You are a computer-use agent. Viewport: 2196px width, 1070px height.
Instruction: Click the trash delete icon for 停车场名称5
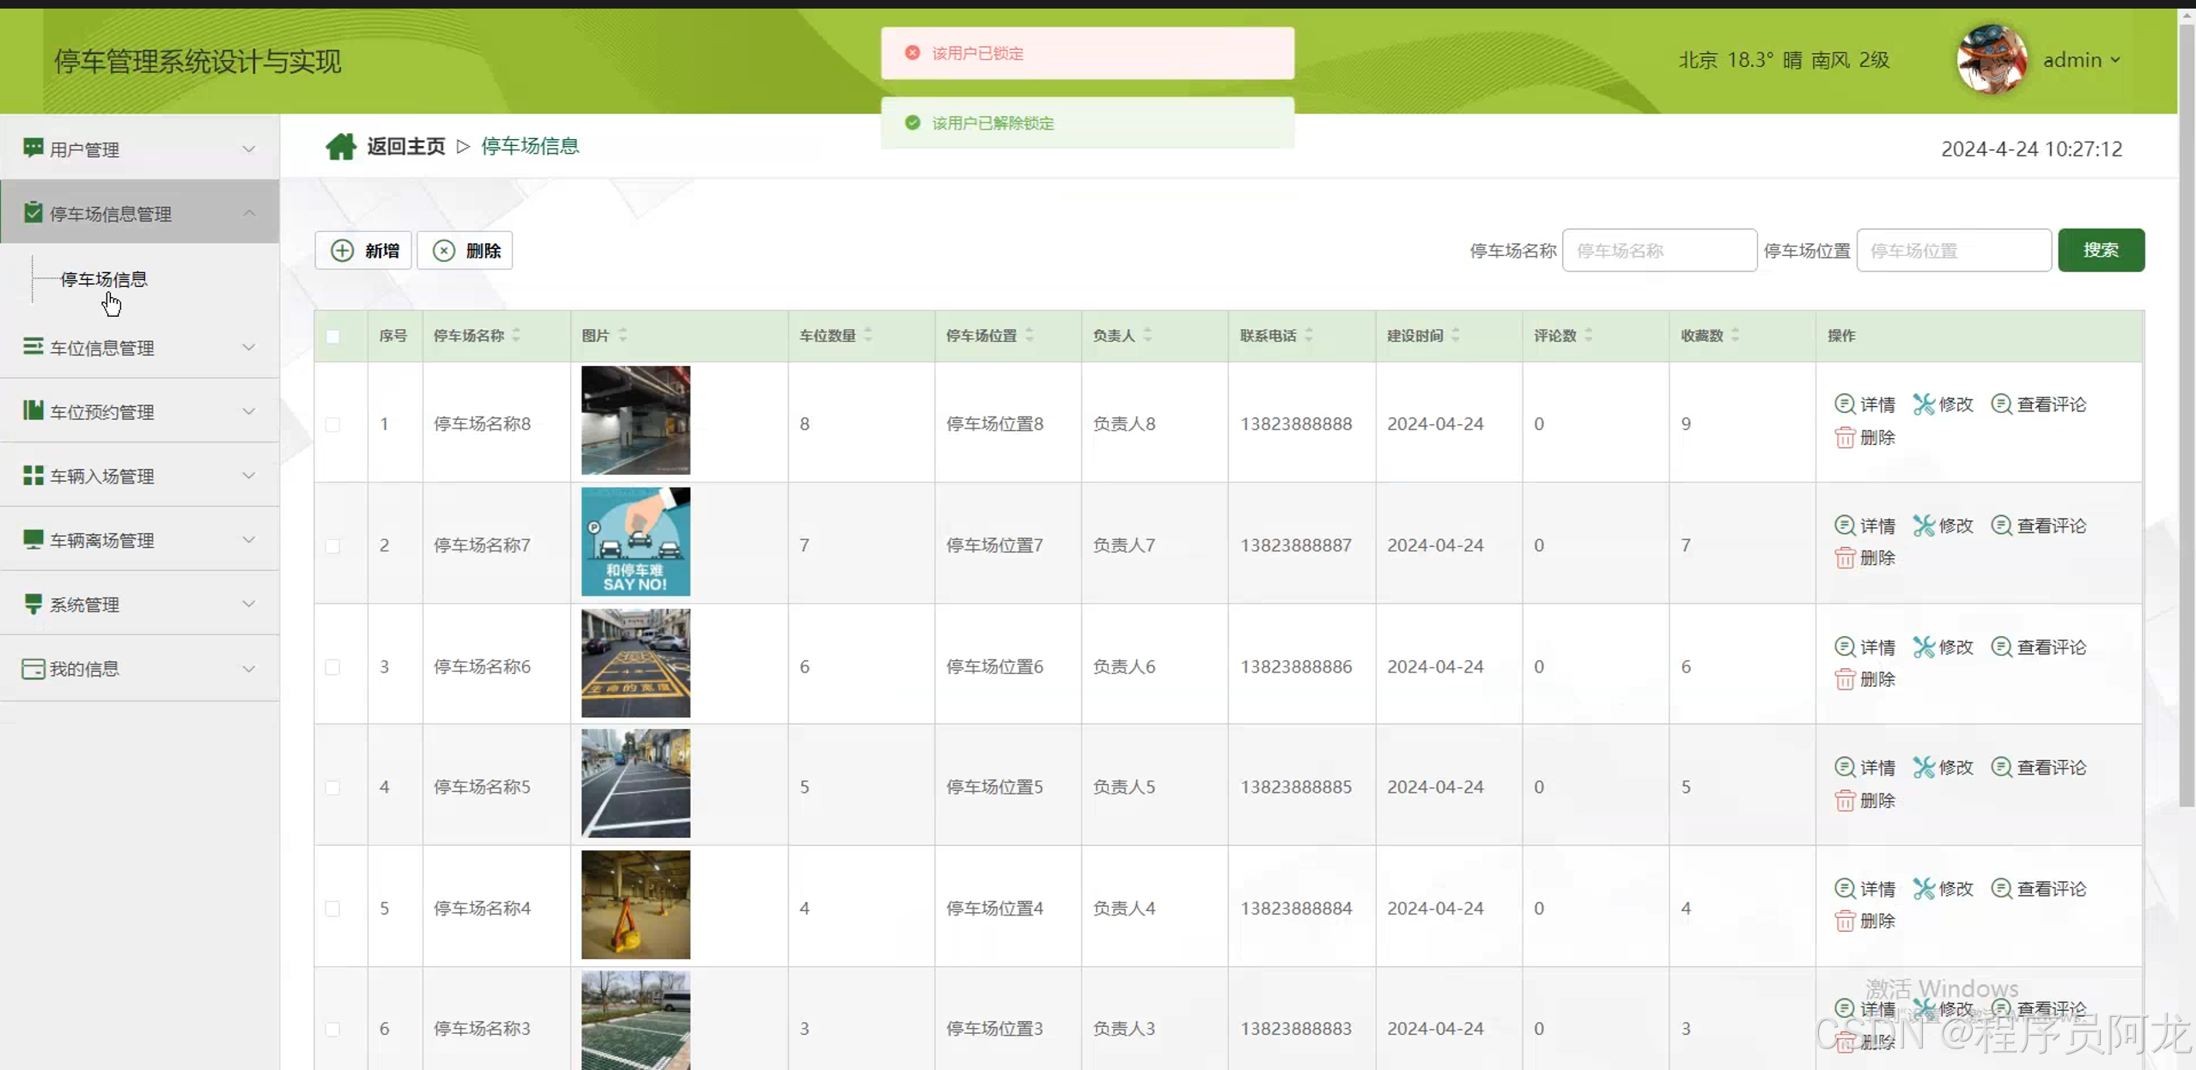[x=1845, y=800]
